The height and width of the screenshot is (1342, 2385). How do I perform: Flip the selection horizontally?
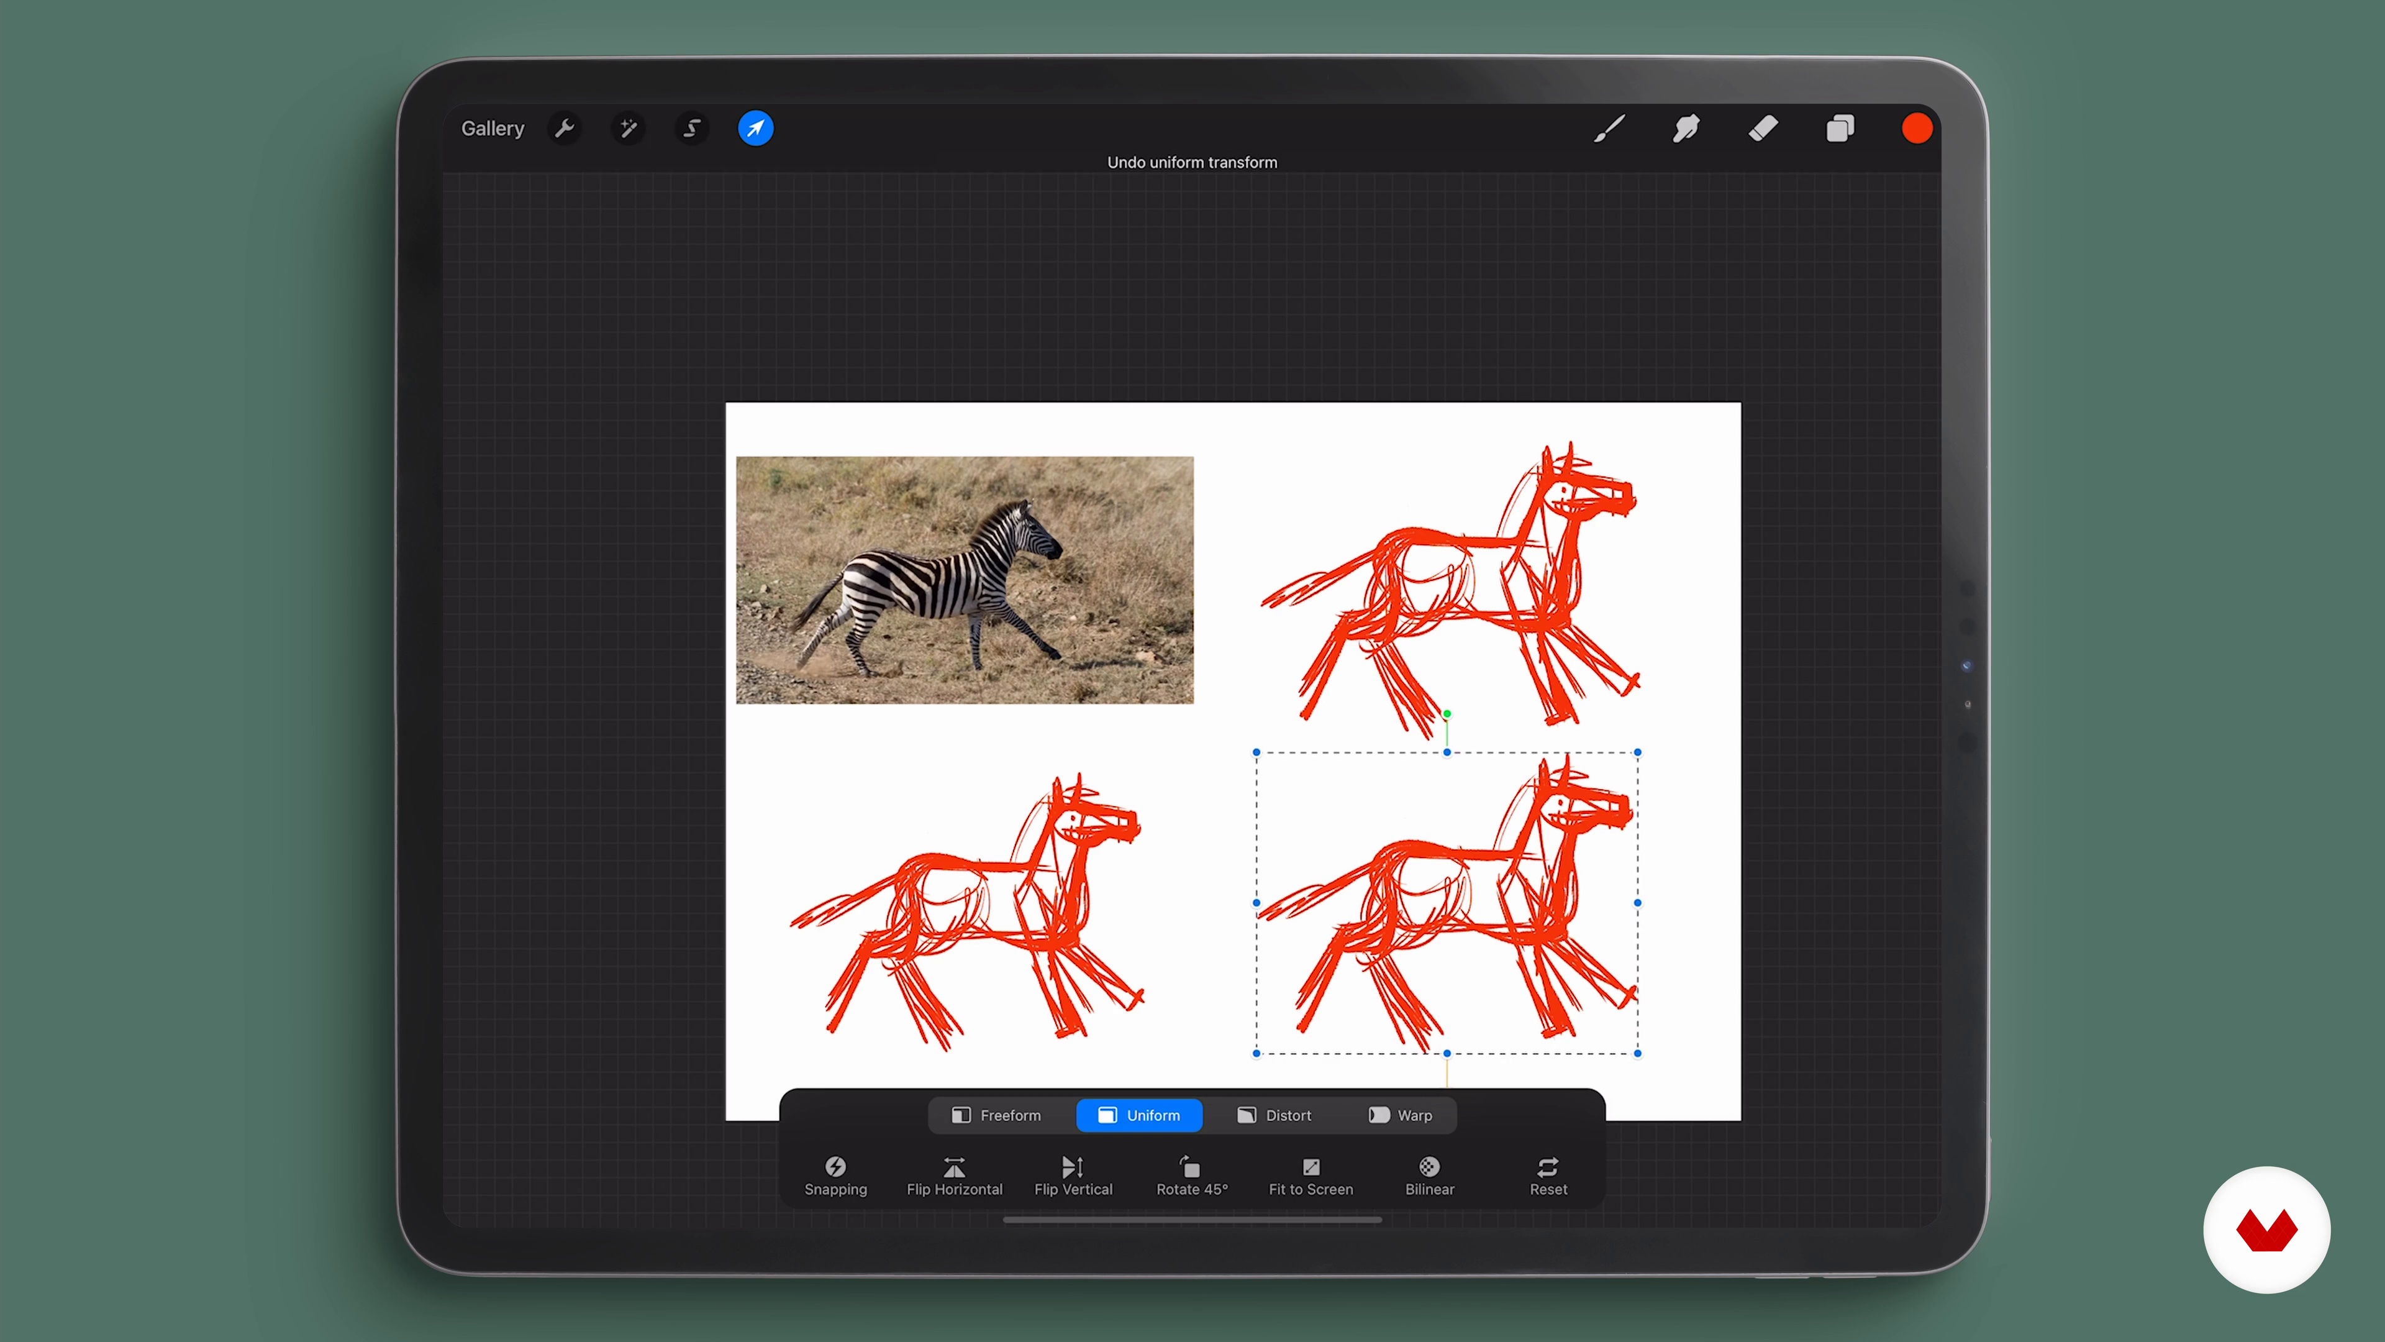tap(953, 1176)
